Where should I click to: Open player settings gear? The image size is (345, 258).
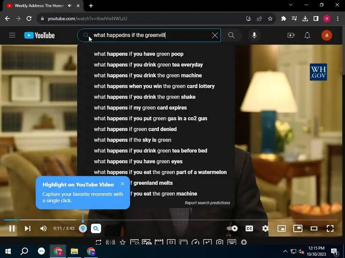pyautogui.click(x=265, y=228)
